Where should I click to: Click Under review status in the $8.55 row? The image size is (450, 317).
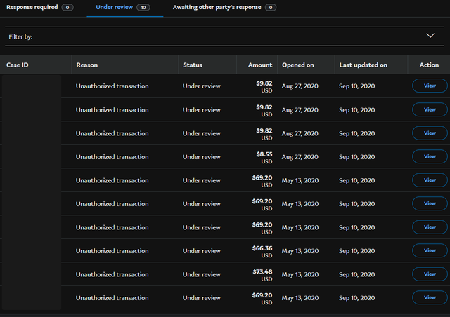coord(202,157)
